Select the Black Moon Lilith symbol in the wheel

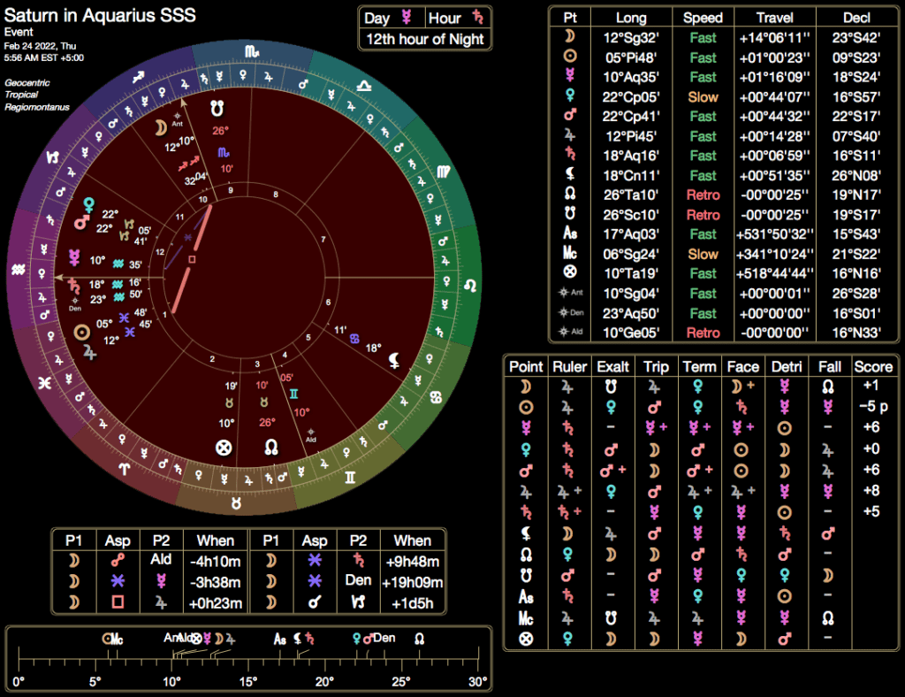[394, 361]
